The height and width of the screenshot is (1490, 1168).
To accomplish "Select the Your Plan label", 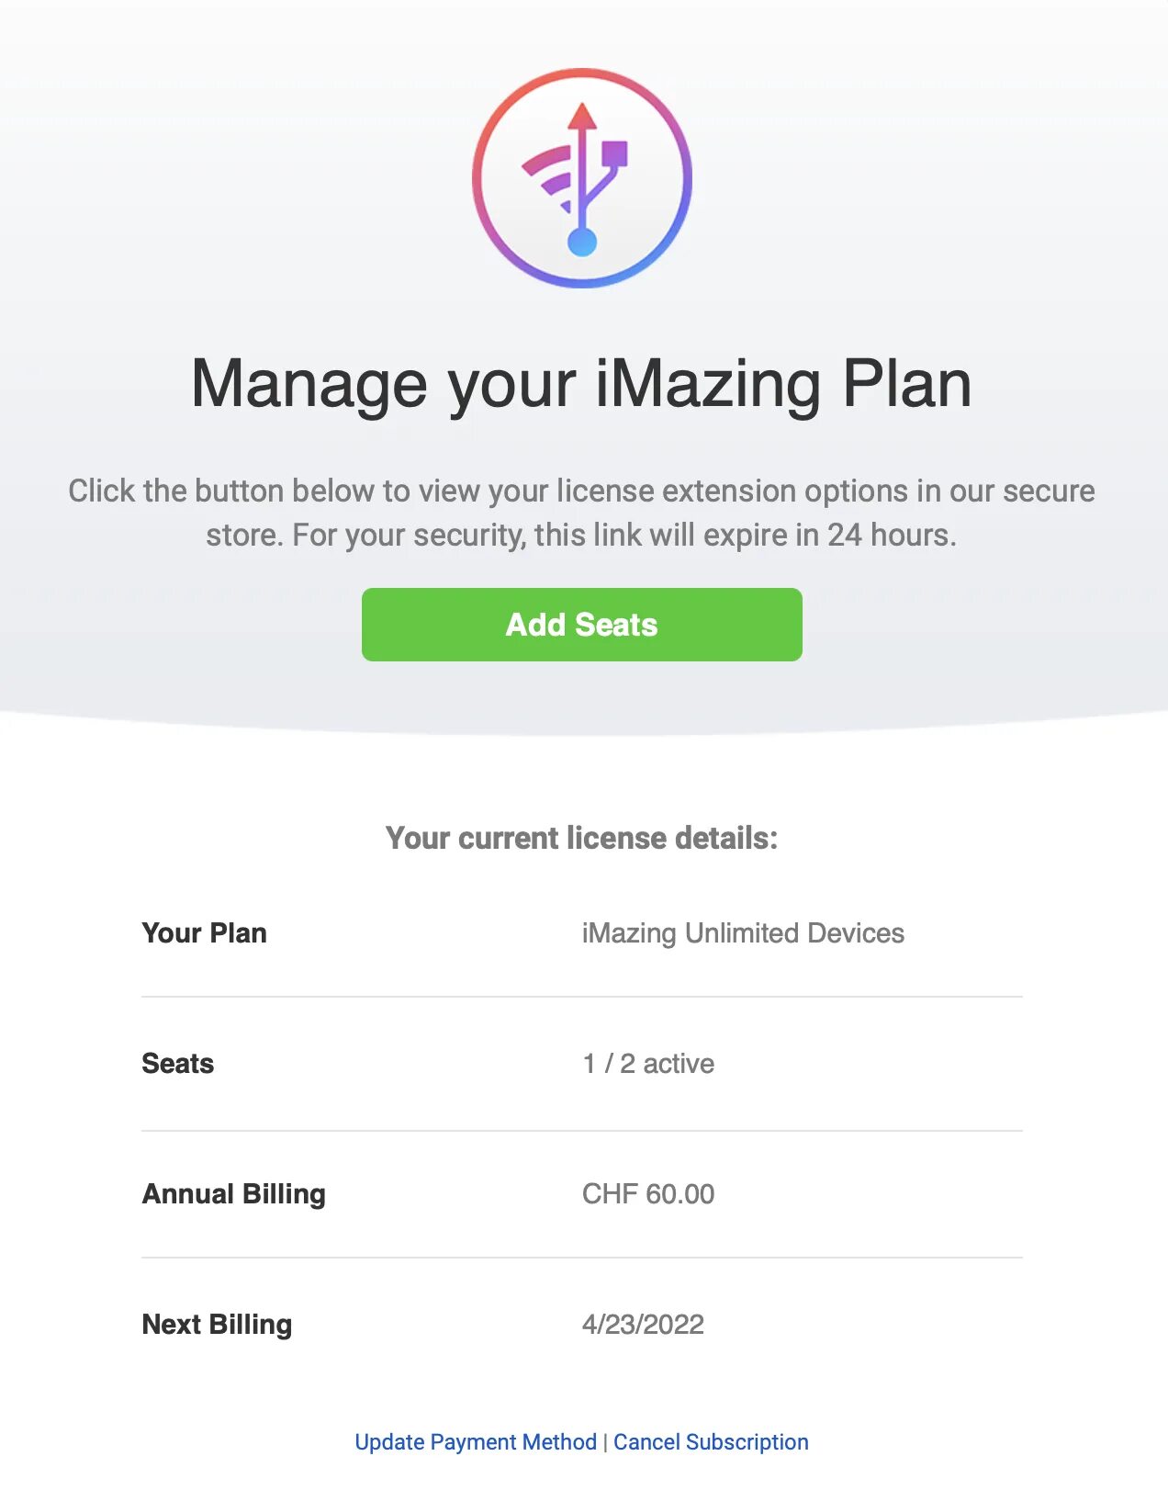I will pos(204,933).
